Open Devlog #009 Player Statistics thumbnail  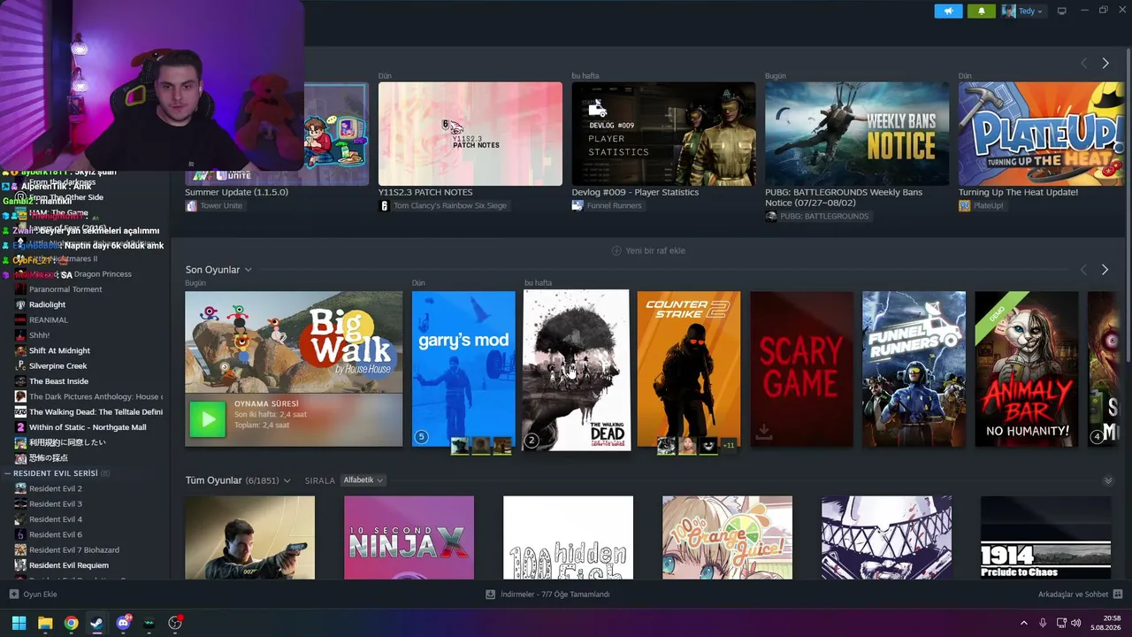coord(663,134)
